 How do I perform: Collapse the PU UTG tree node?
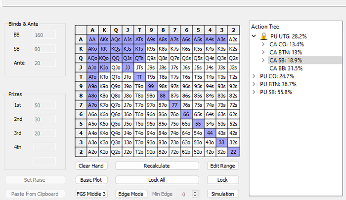[x=254, y=36]
